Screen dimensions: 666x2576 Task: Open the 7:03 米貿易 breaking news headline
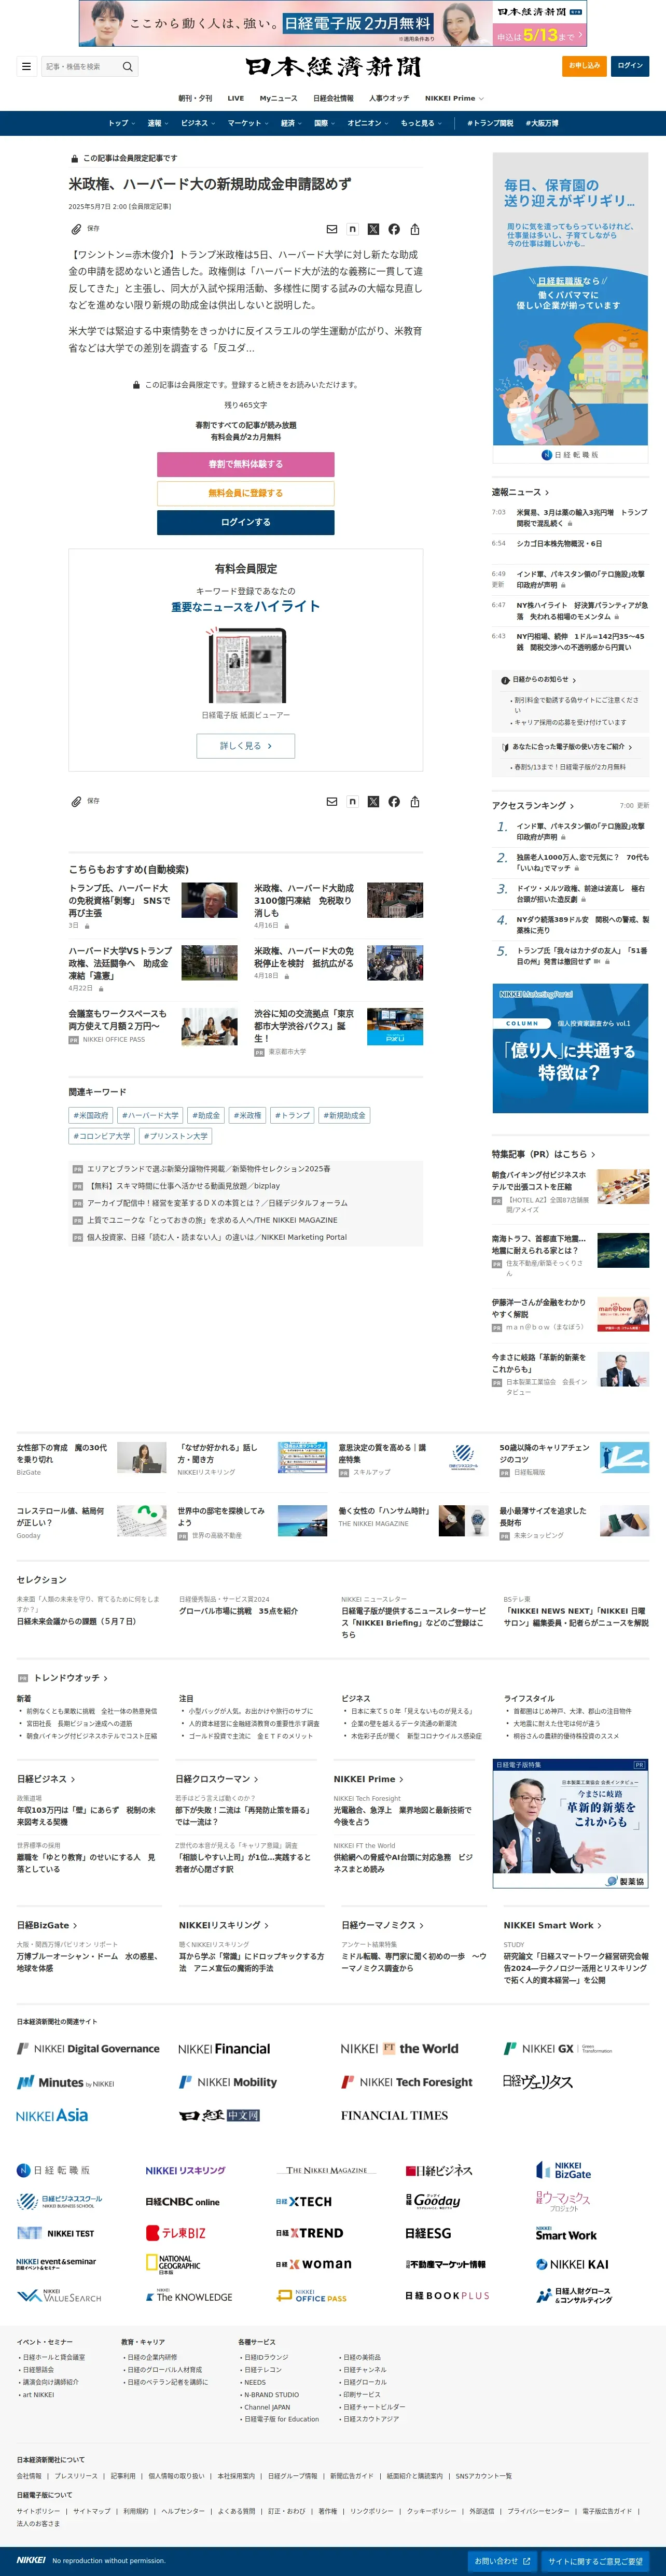pos(581,517)
